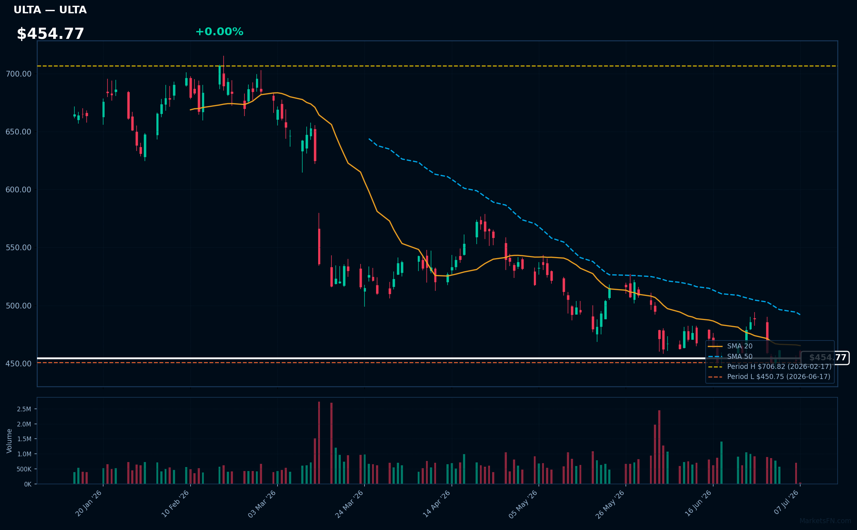The width and height of the screenshot is (857, 530).
Task: Click the 2.5M volume axis label
Action: 24,409
